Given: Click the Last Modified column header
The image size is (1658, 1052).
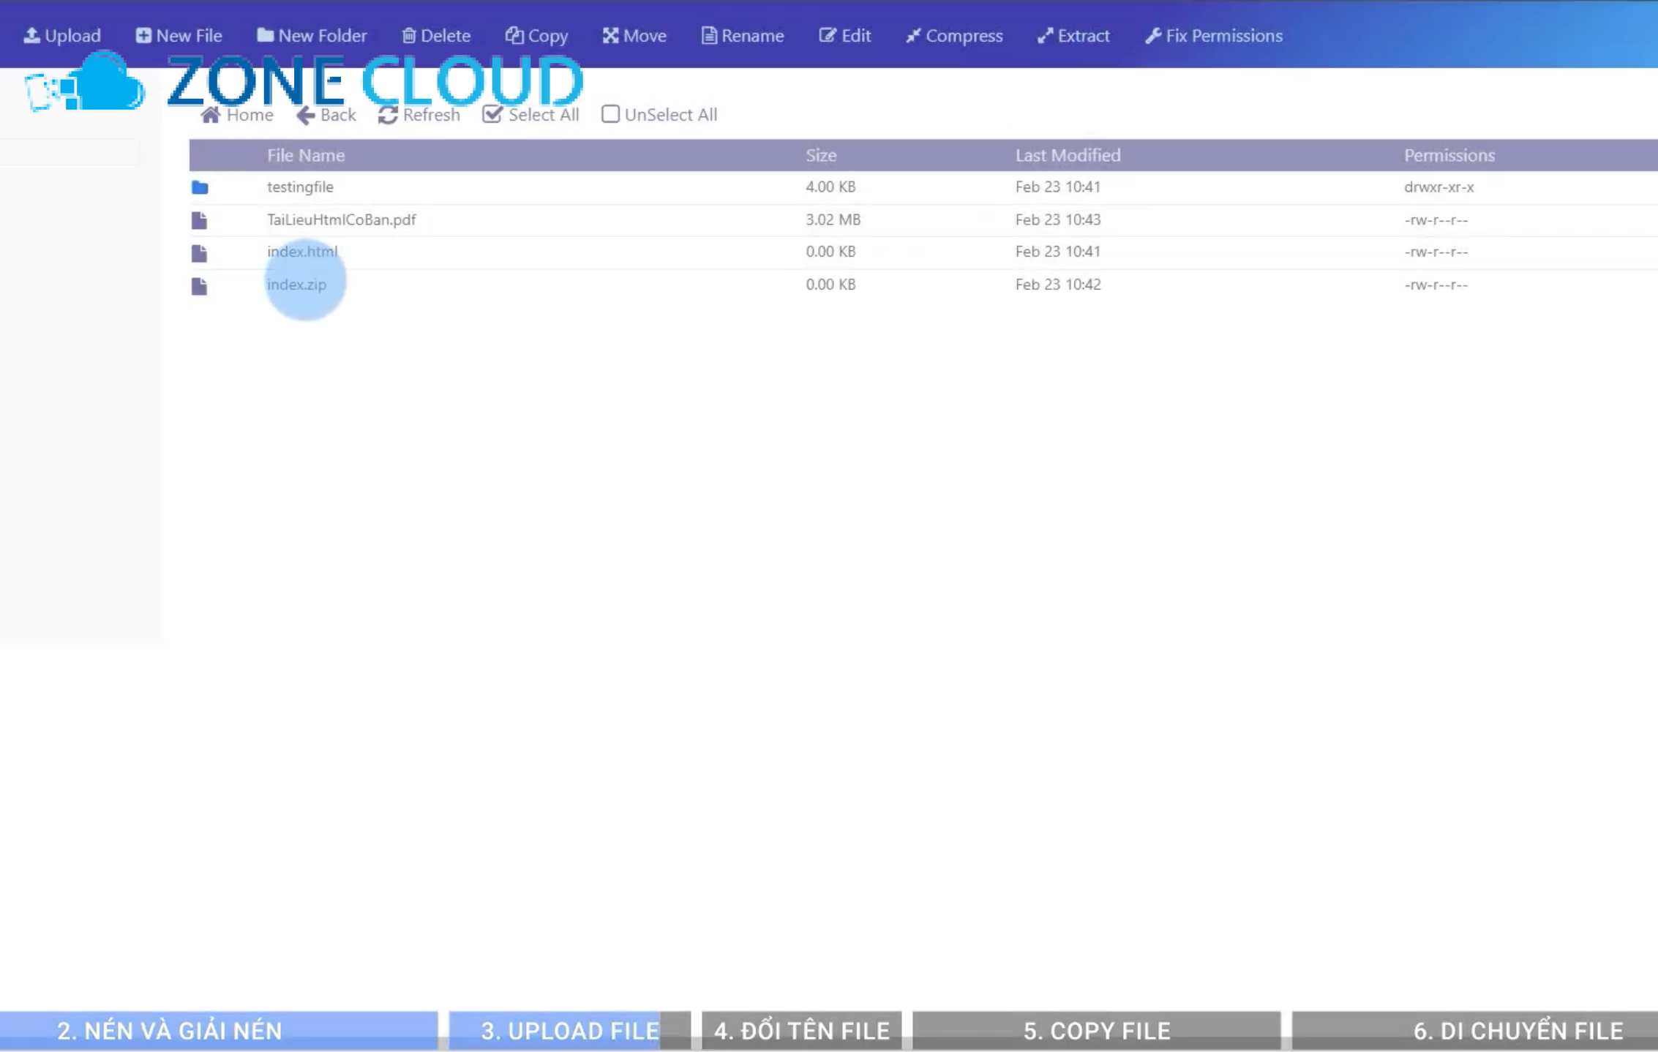Looking at the screenshot, I should 1068,155.
